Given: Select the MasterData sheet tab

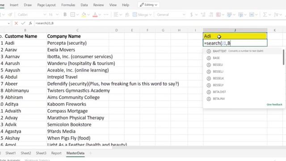Looking at the screenshot, I should pyautogui.click(x=76, y=153).
